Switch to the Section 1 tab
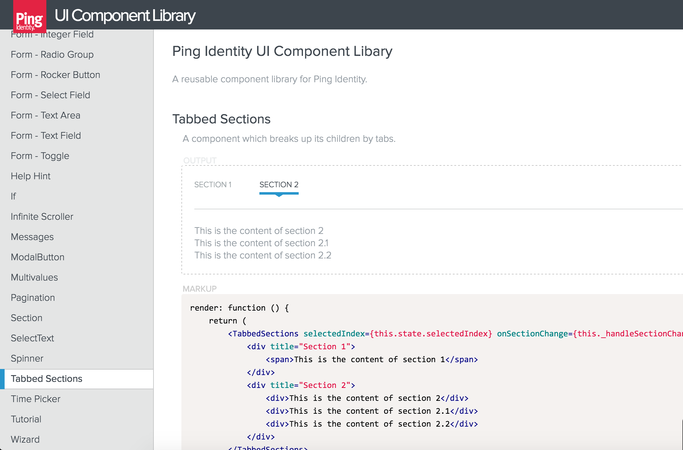This screenshot has width=683, height=450. 213,185
